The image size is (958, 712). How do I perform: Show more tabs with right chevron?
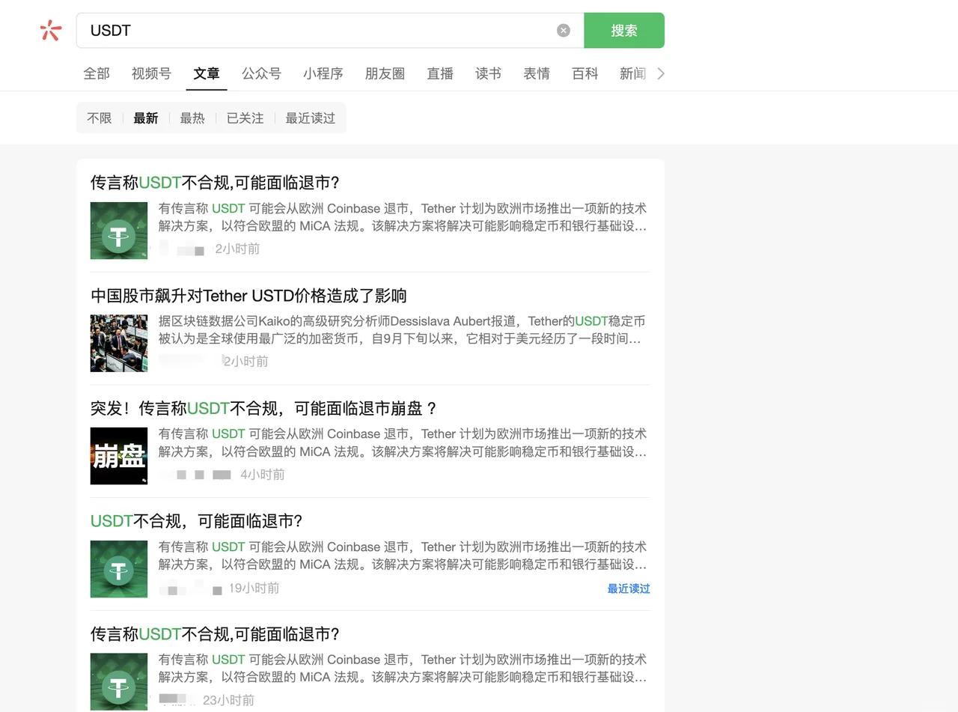pos(660,73)
